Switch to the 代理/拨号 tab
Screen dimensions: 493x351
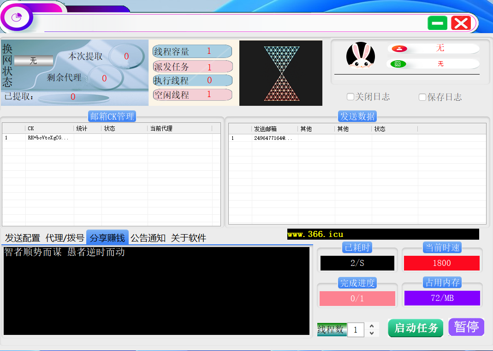coord(65,238)
